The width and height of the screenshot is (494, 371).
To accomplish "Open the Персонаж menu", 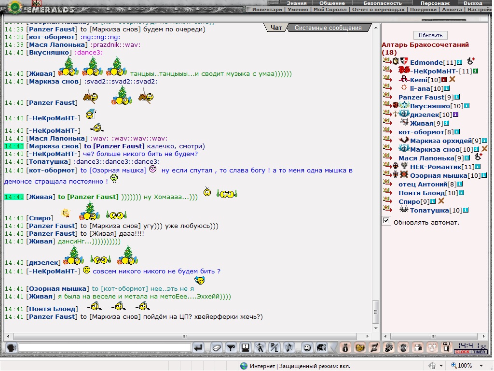I will point(435,3).
